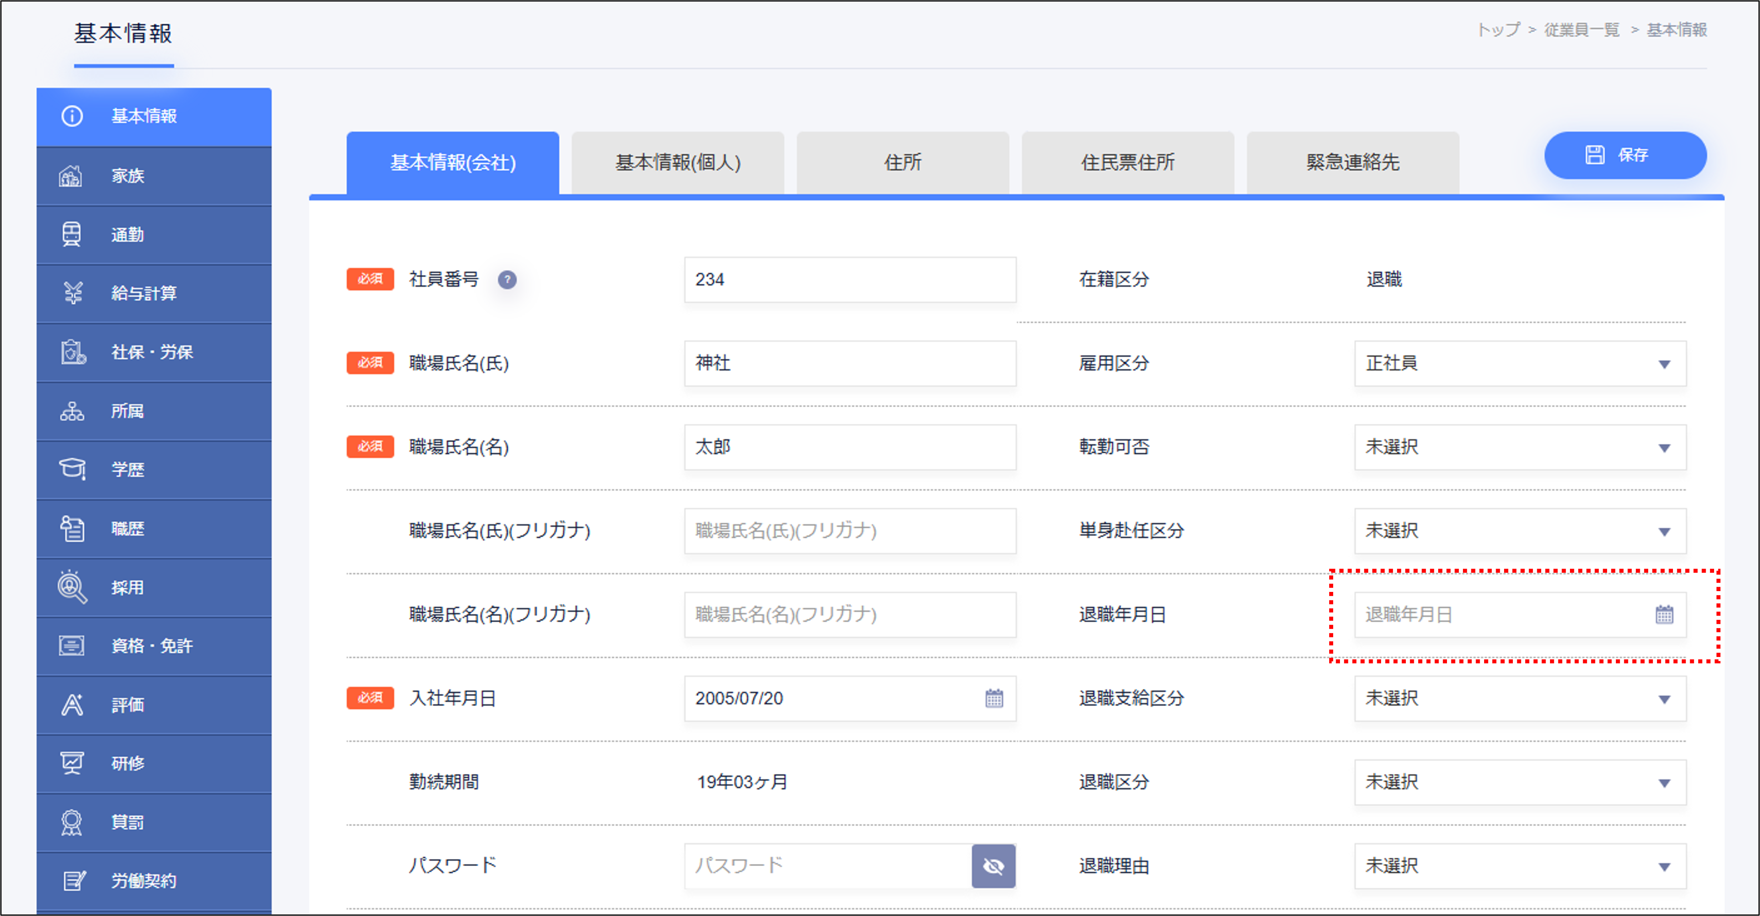Open the 単身赴任区分 dropdown

[1520, 531]
